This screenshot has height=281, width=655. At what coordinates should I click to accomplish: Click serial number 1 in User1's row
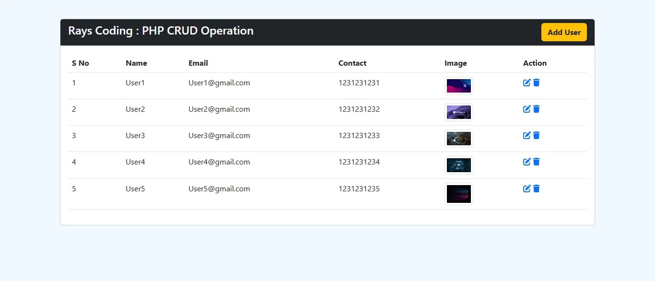(x=74, y=82)
